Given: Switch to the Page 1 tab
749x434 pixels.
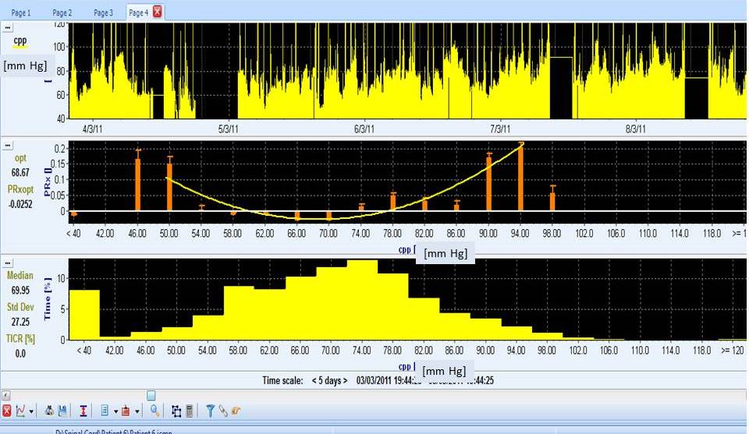Looking at the screenshot, I should click(21, 12).
